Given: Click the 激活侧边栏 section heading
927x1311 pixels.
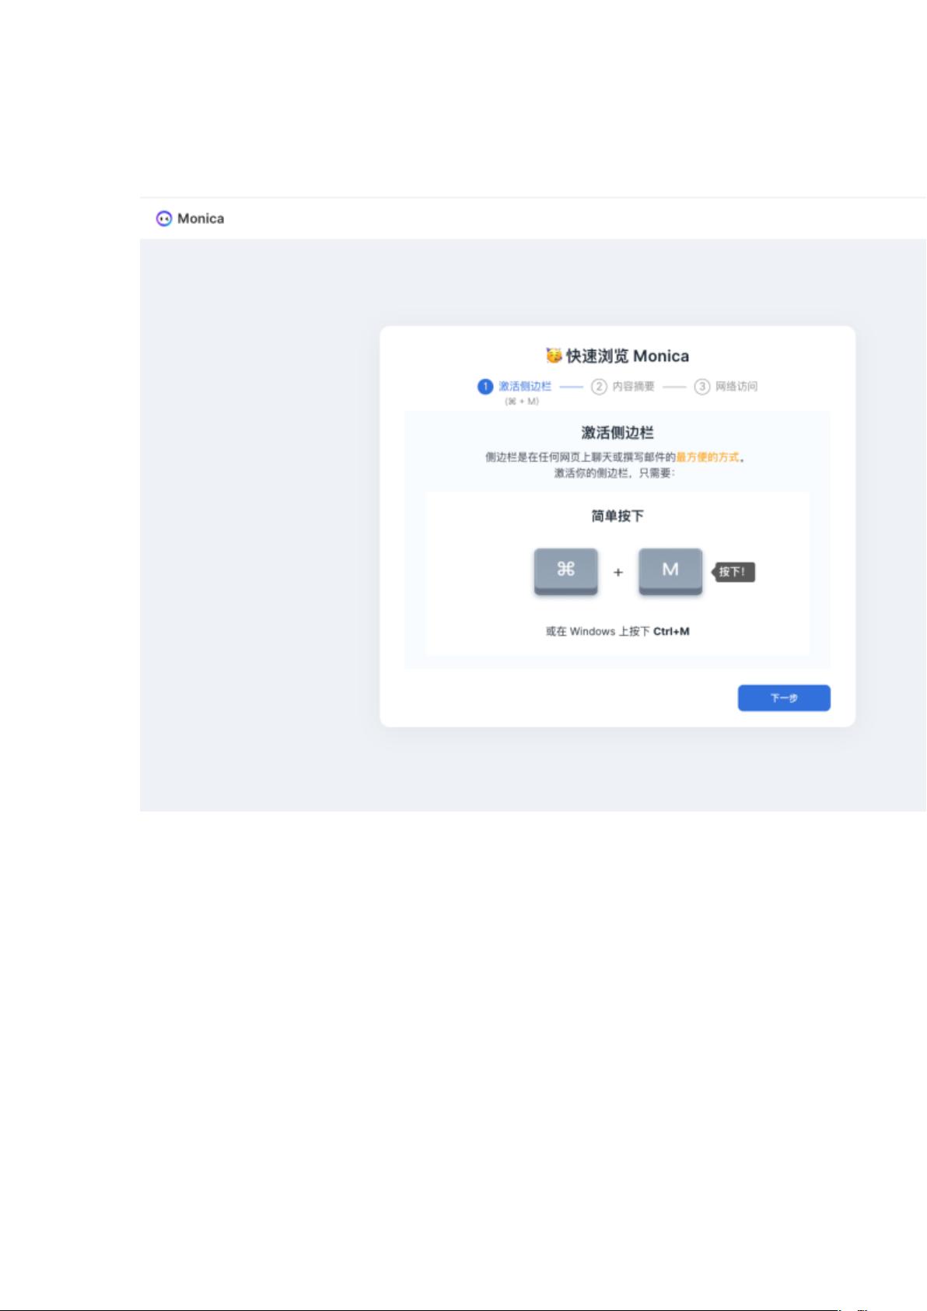Looking at the screenshot, I should click(x=617, y=433).
